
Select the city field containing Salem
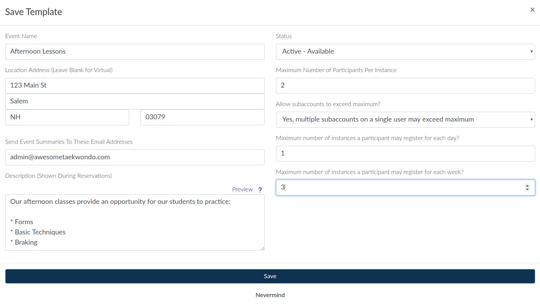pos(135,102)
